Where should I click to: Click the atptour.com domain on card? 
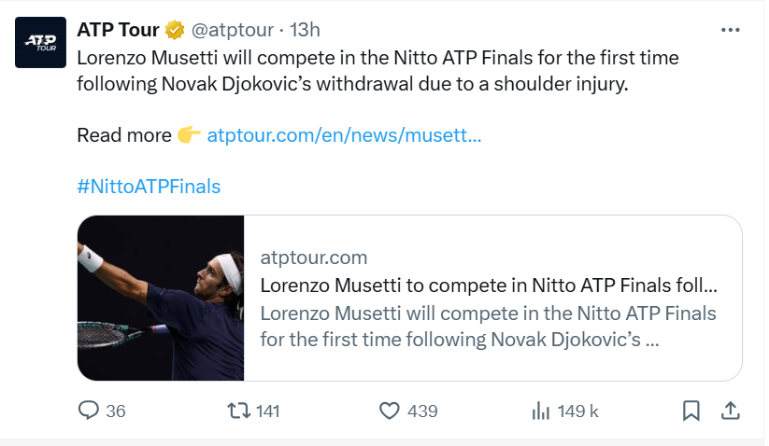click(x=314, y=258)
